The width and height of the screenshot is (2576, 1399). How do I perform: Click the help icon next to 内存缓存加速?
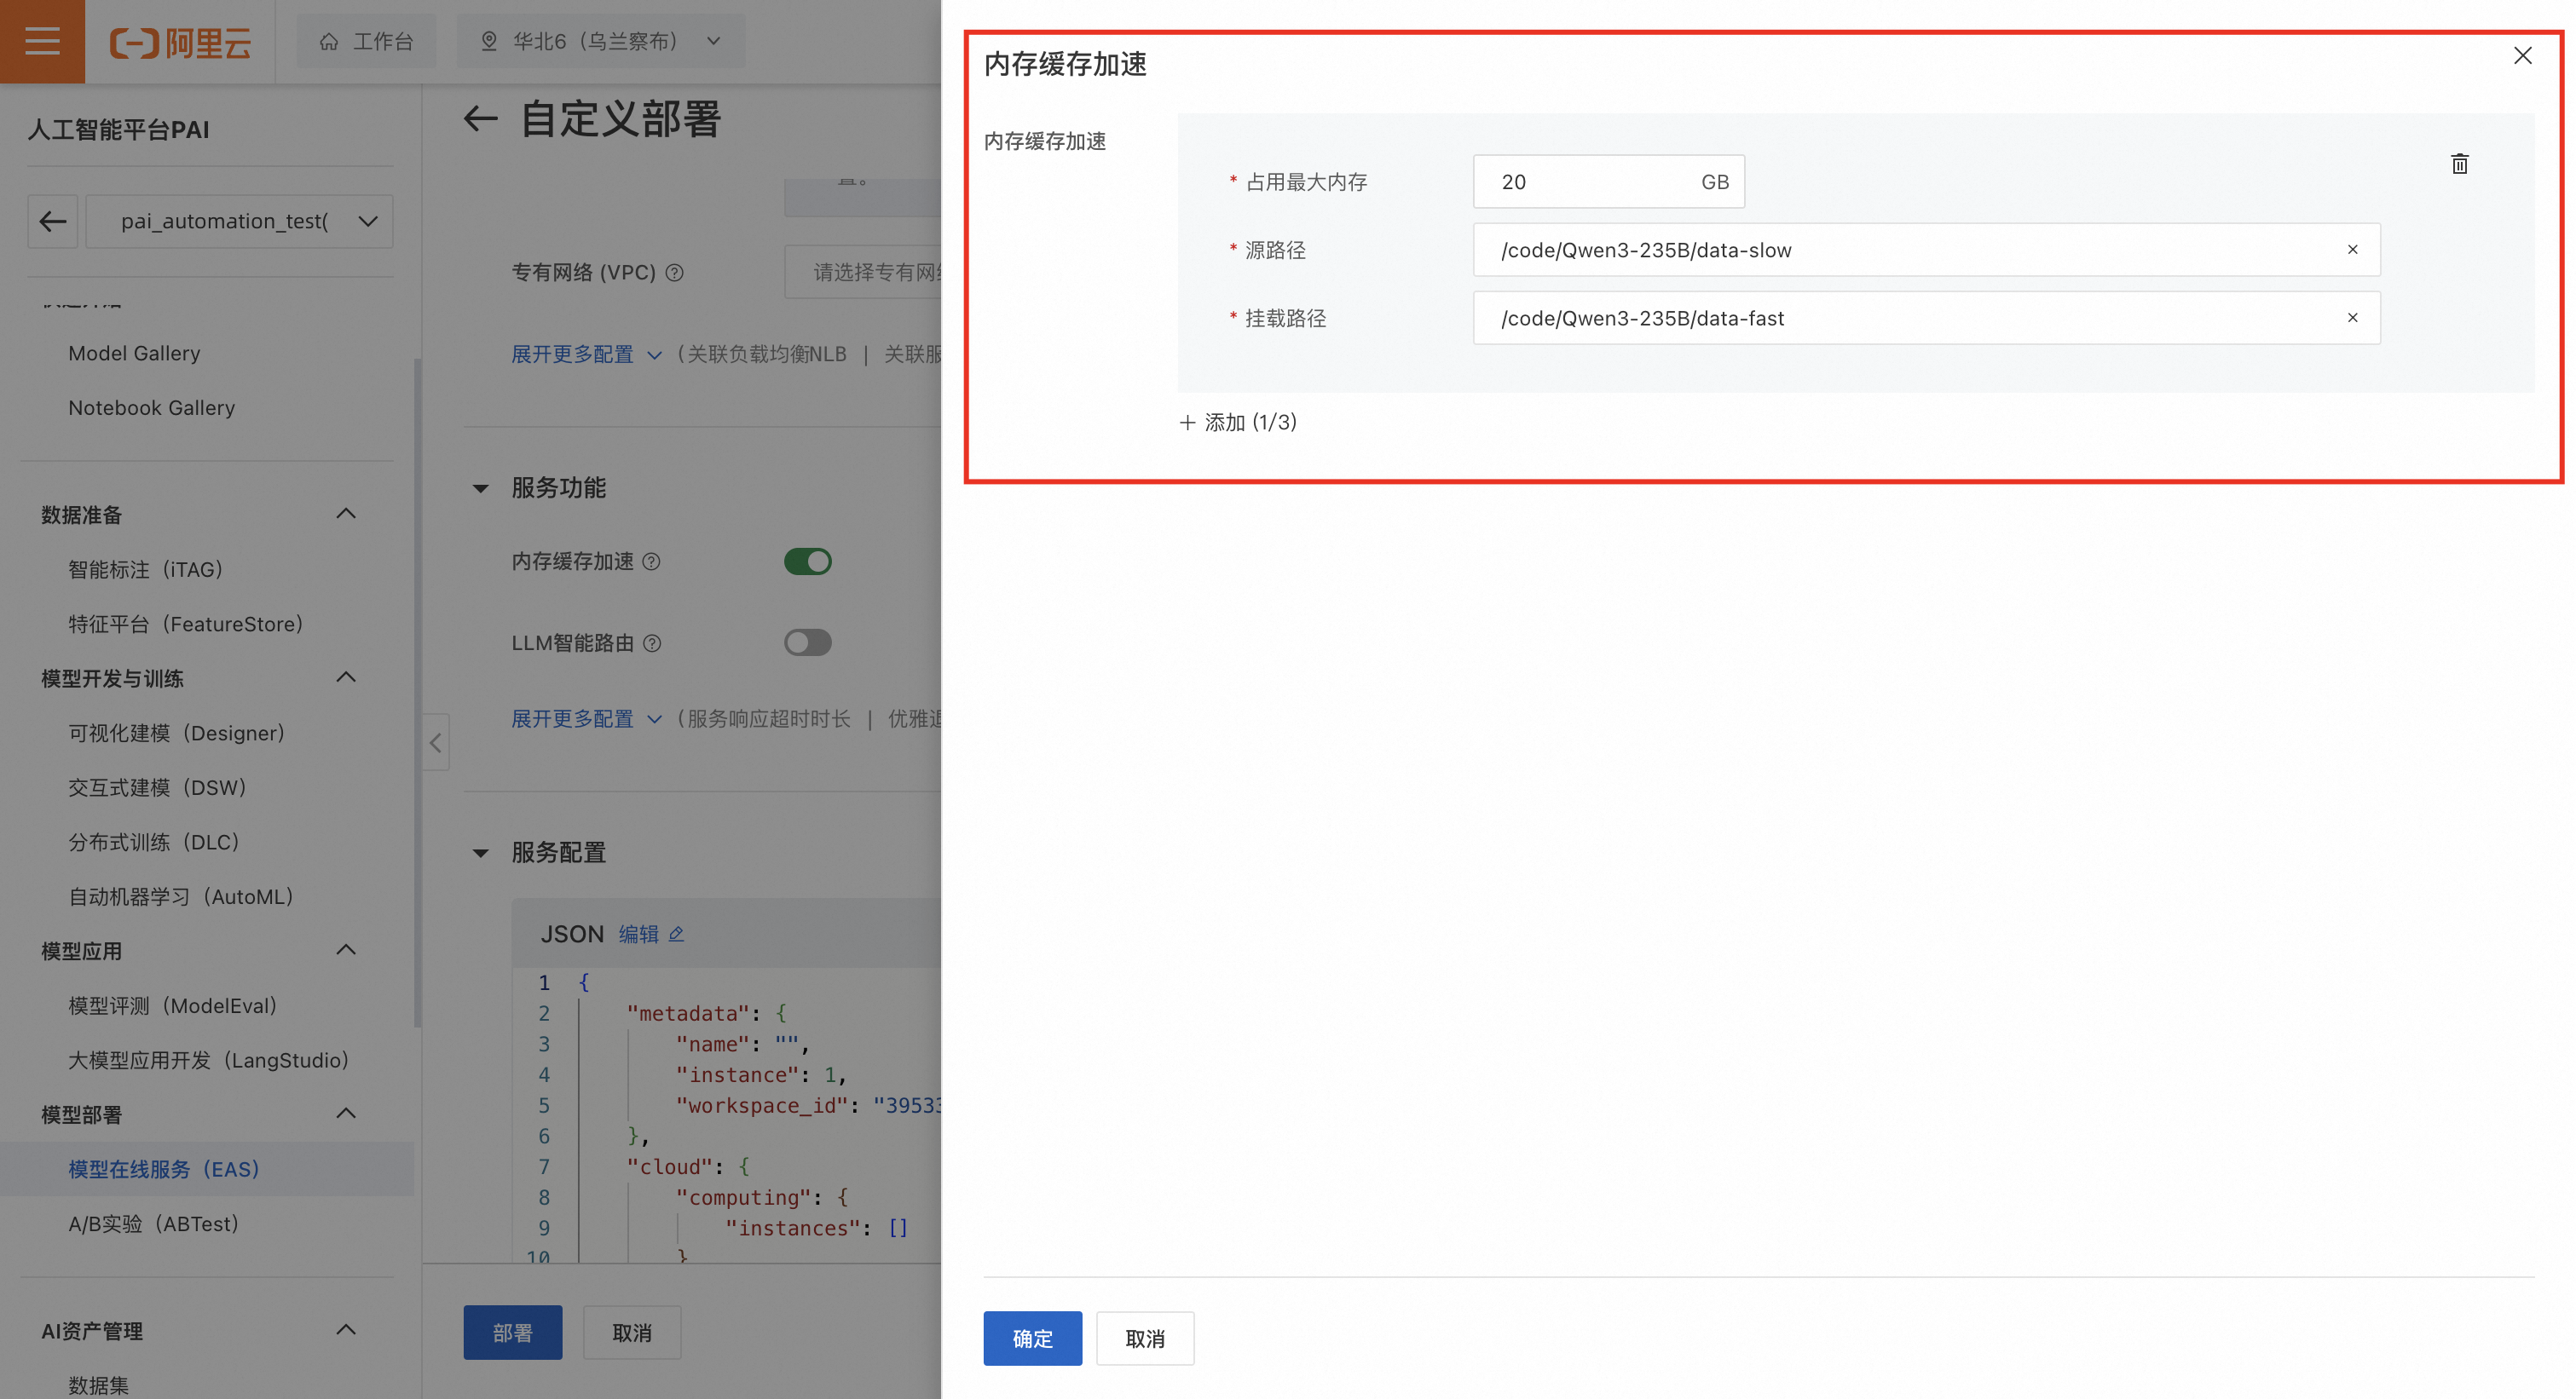coord(652,561)
